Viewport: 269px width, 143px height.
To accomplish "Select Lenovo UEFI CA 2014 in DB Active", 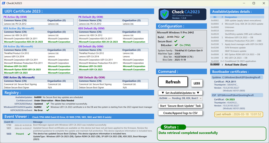I will (x=38, y=57).
